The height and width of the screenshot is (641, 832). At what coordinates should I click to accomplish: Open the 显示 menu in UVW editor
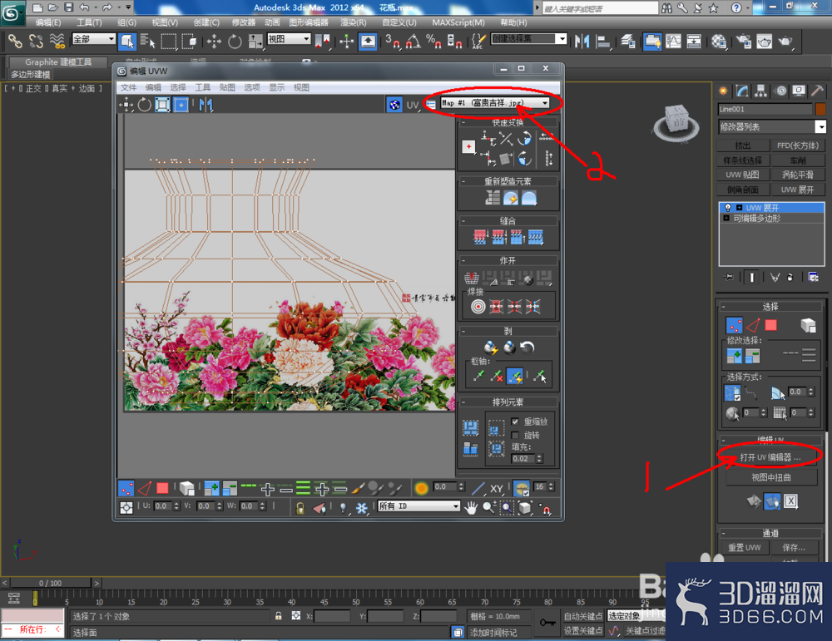[x=276, y=87]
